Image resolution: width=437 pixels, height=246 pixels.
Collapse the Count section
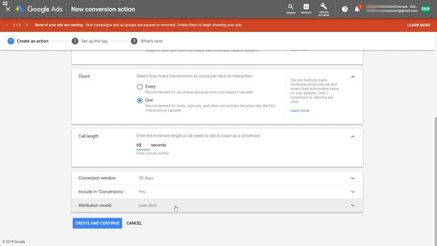(352, 77)
